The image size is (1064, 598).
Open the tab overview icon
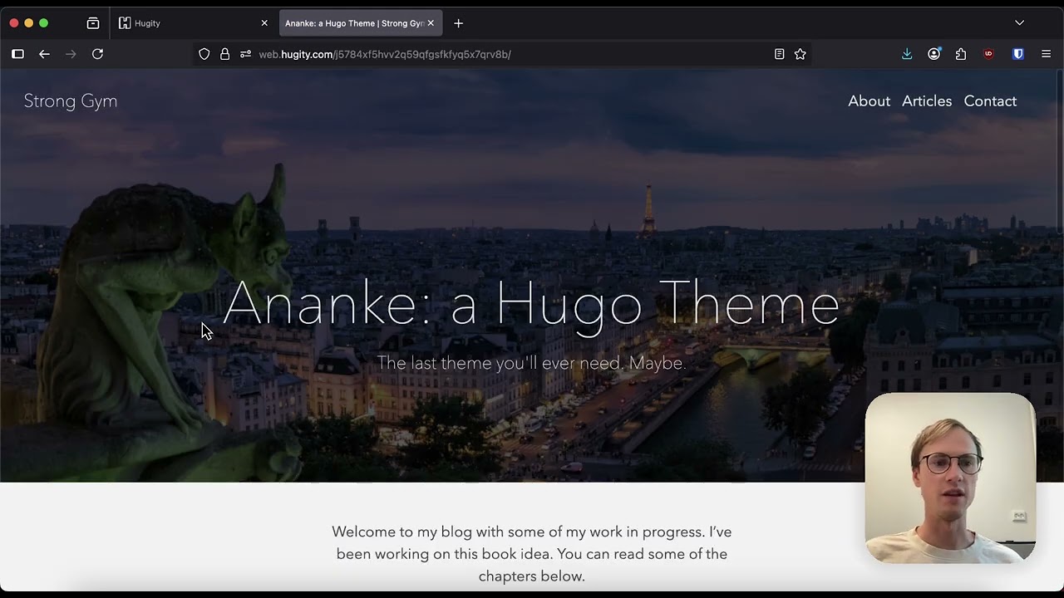[x=93, y=23]
